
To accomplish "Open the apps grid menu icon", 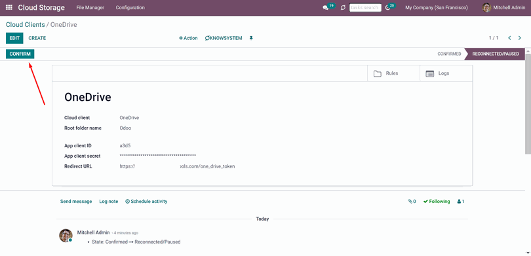I will [x=9, y=7].
